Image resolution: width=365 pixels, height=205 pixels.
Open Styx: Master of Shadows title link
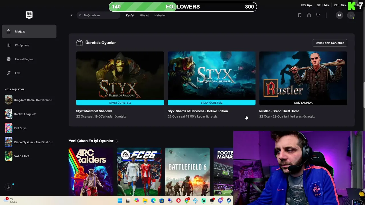[94, 111]
